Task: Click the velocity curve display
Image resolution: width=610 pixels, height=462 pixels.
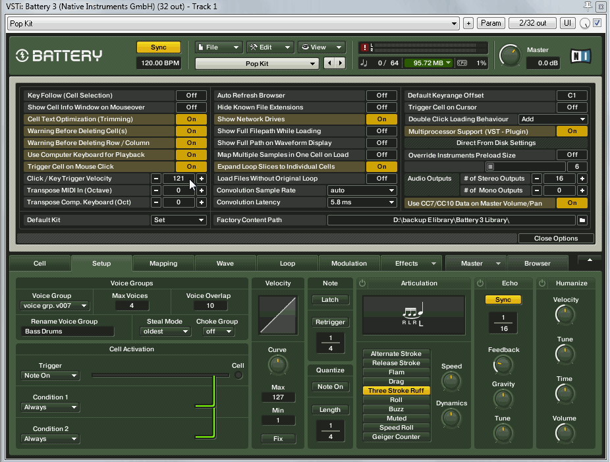Action: click(x=278, y=315)
